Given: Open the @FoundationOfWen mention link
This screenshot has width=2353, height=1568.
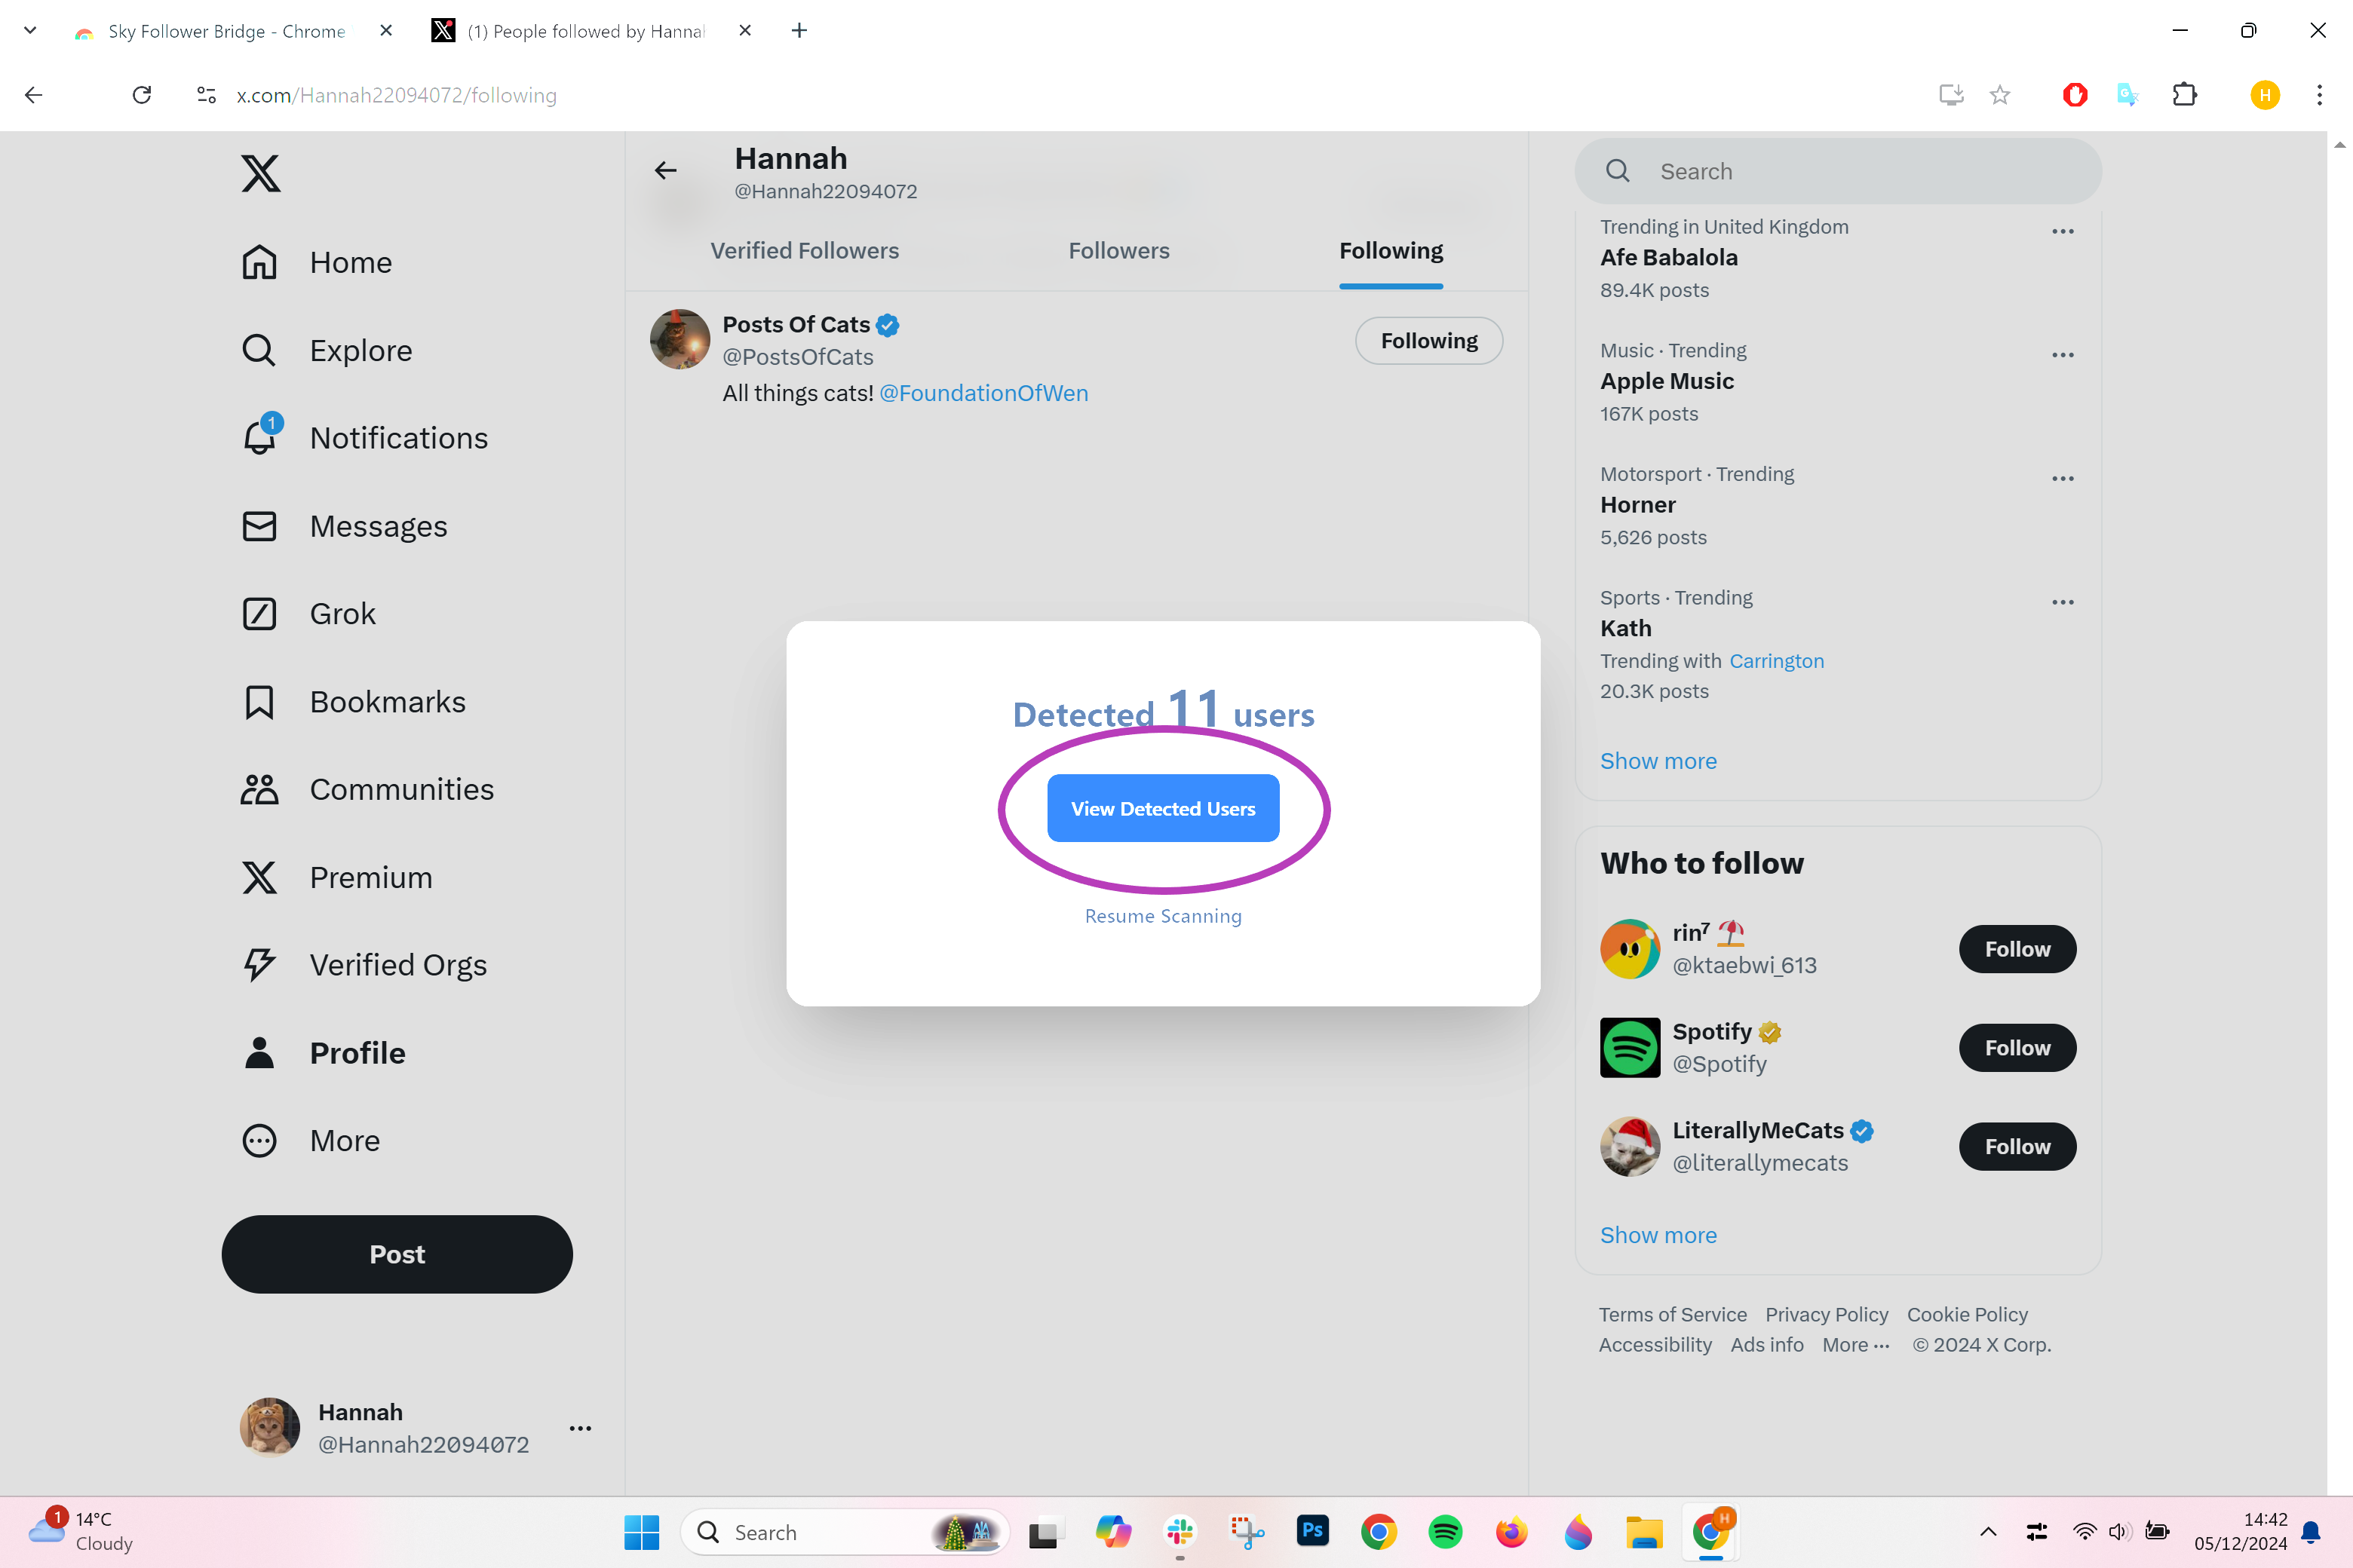Looking at the screenshot, I should click(983, 393).
